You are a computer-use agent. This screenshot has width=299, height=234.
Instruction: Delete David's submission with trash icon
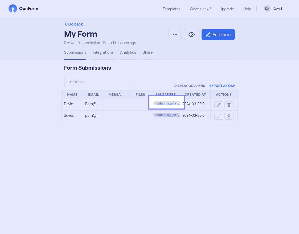(x=229, y=105)
